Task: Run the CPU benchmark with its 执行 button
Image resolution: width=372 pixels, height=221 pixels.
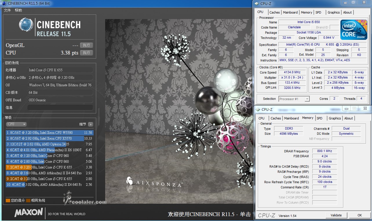Action: (x=86, y=53)
